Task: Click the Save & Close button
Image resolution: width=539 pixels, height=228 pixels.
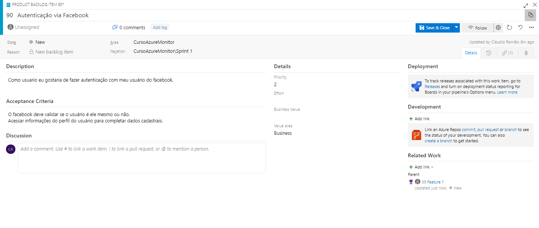Action: (434, 28)
